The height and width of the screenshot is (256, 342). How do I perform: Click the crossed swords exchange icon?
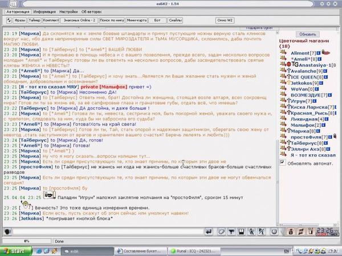301,232
